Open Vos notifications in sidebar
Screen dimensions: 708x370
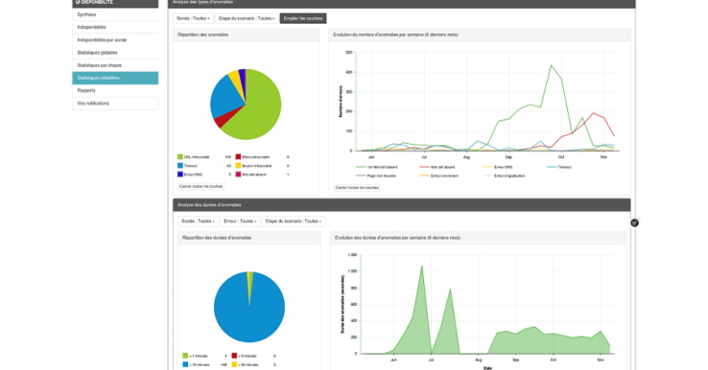click(115, 103)
